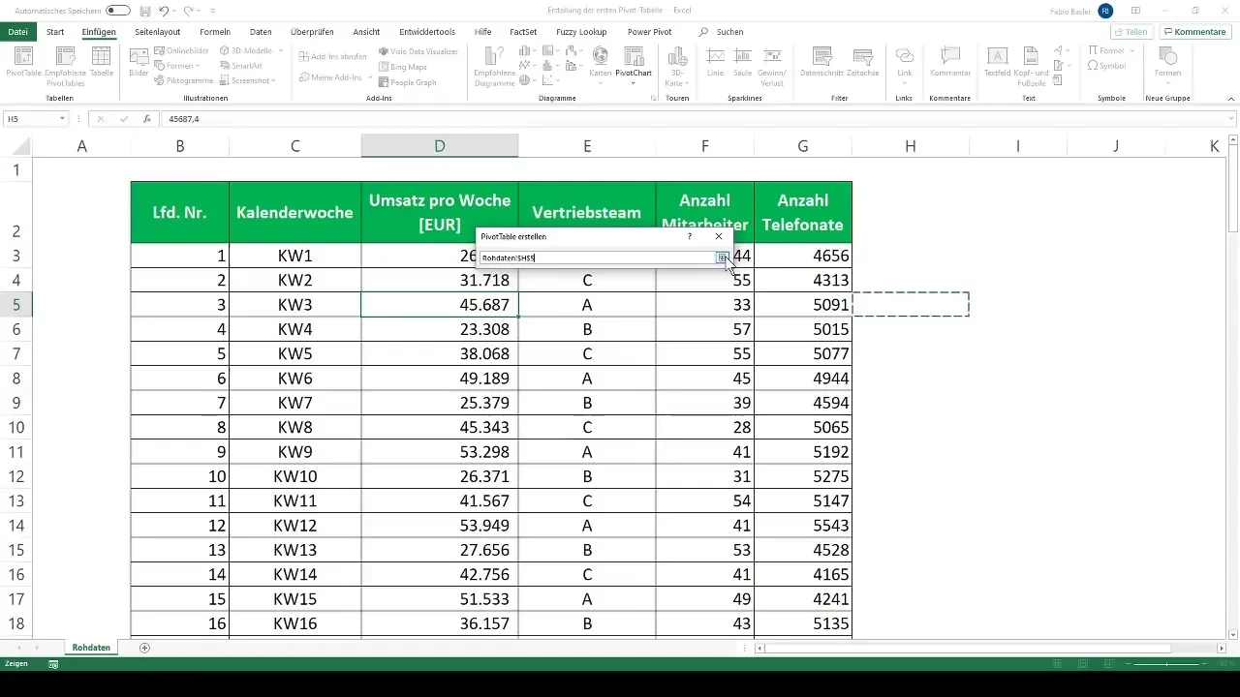Insert a Säule sparkline
The width and height of the screenshot is (1240, 697).
(x=744, y=62)
